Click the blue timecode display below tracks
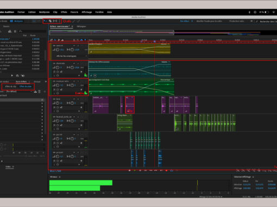 pos(55,171)
